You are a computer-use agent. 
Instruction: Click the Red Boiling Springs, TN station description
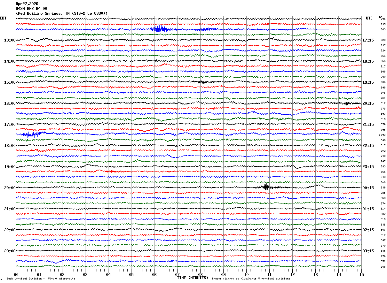tap(62, 13)
